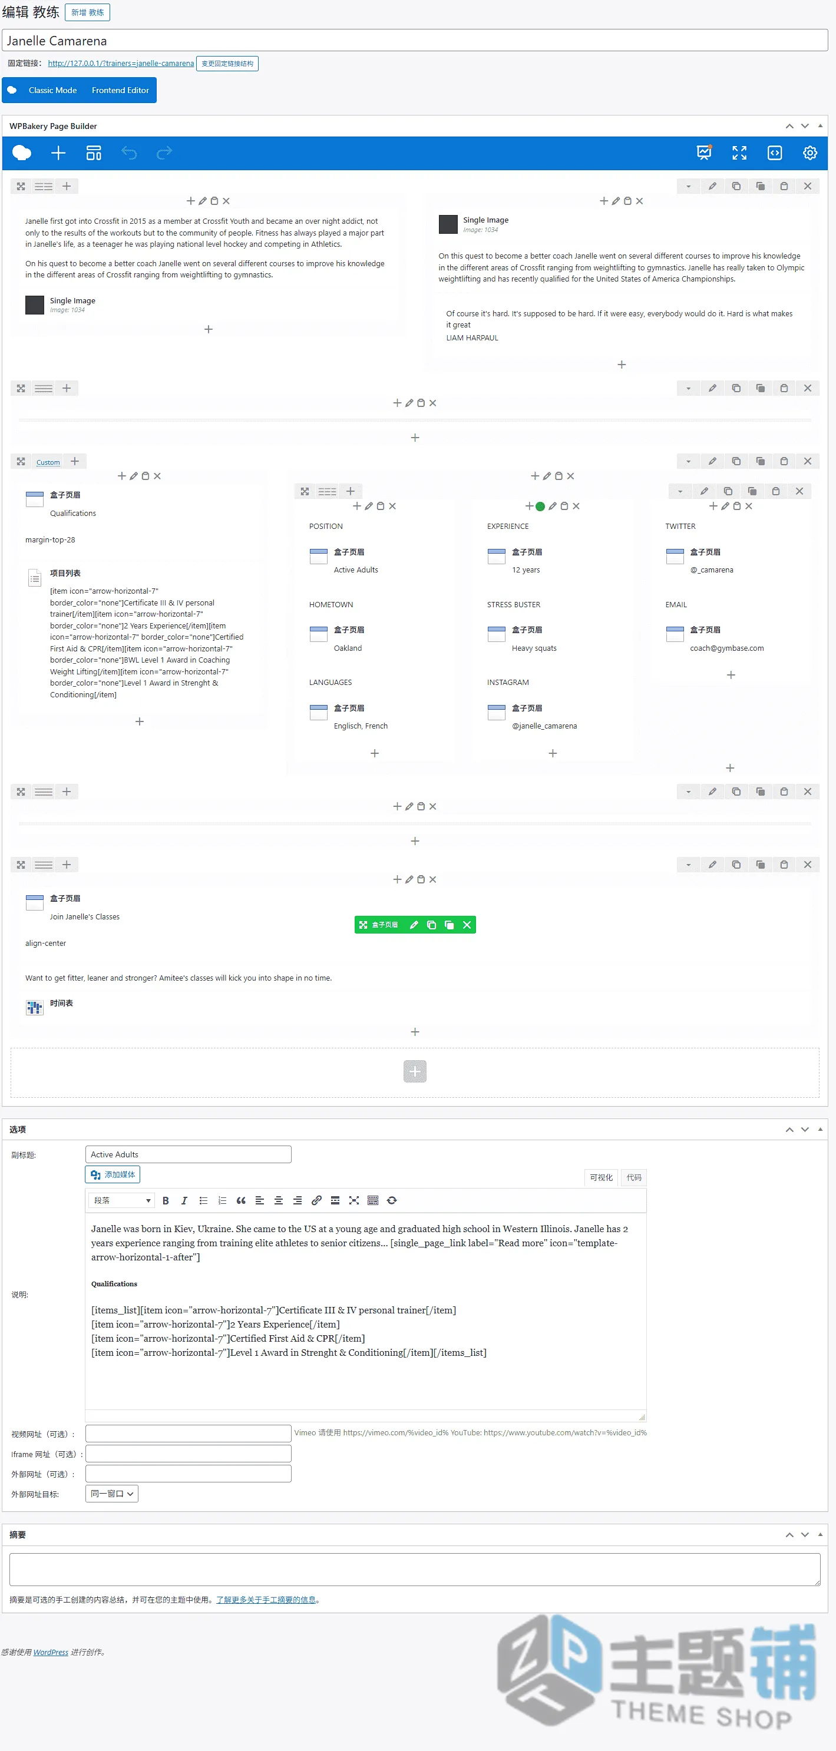Collapse the Custom row using its caret toggle
This screenshot has width=836, height=1751.
coord(689,462)
